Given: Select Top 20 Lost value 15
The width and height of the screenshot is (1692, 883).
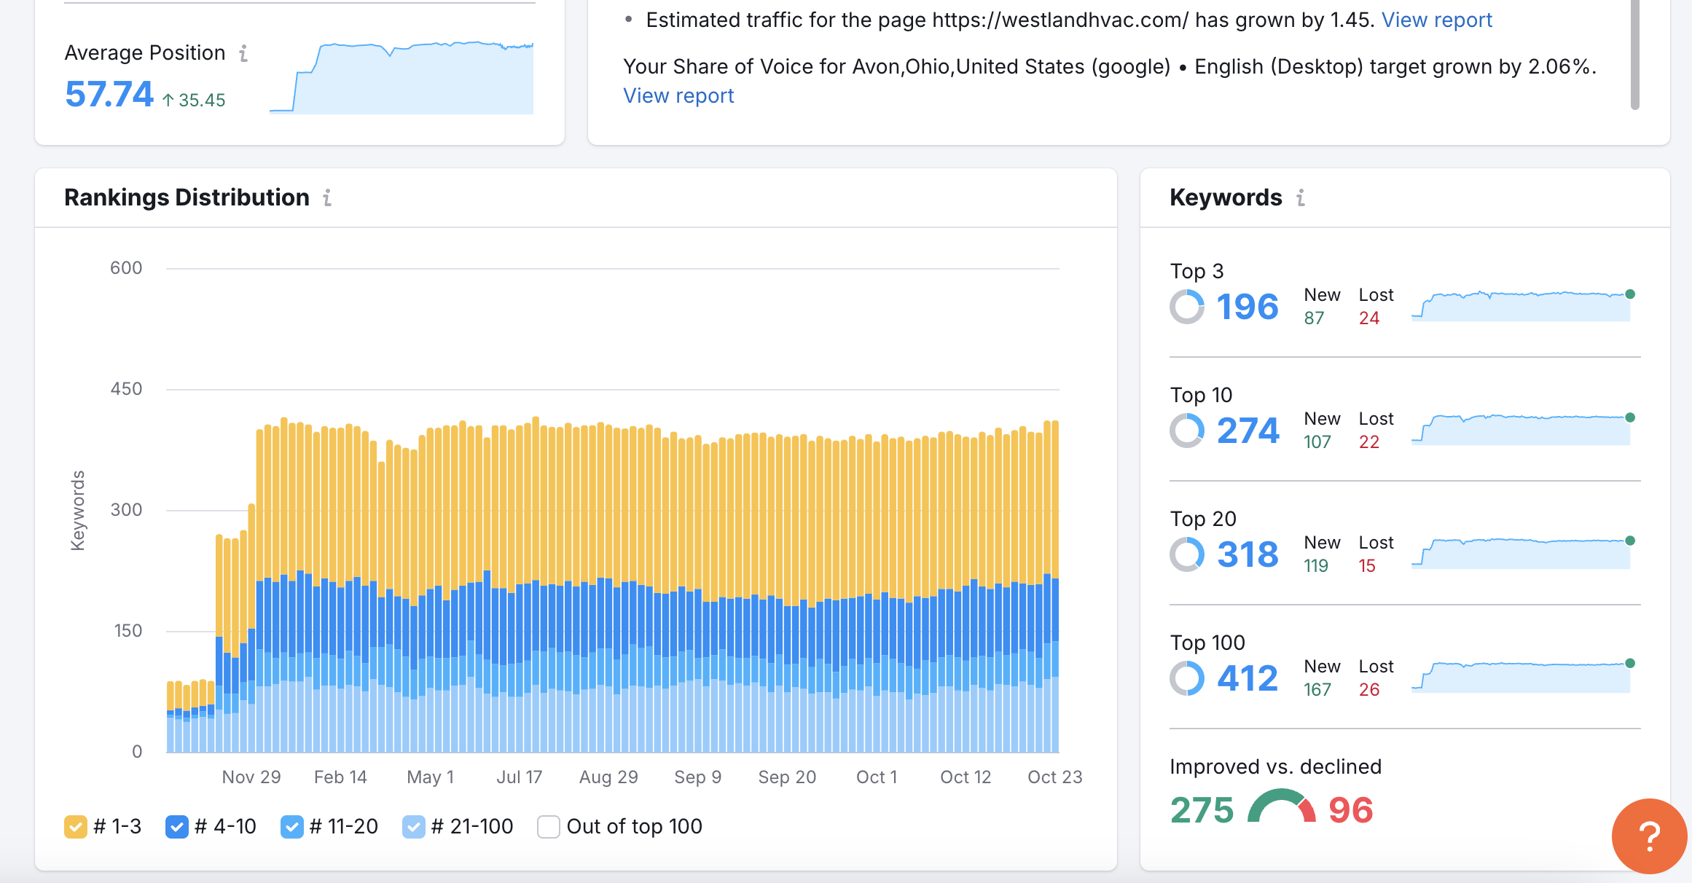Looking at the screenshot, I should [1367, 566].
